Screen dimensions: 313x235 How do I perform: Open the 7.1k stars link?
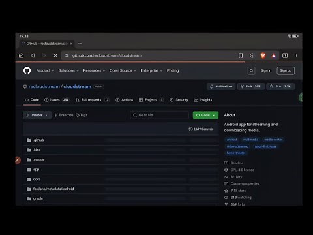(235, 191)
